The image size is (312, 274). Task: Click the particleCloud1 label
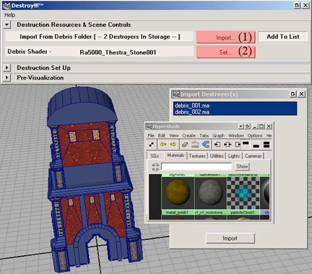point(243,213)
